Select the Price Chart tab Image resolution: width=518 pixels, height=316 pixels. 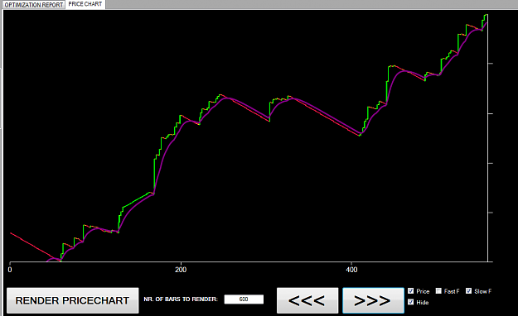85,4
